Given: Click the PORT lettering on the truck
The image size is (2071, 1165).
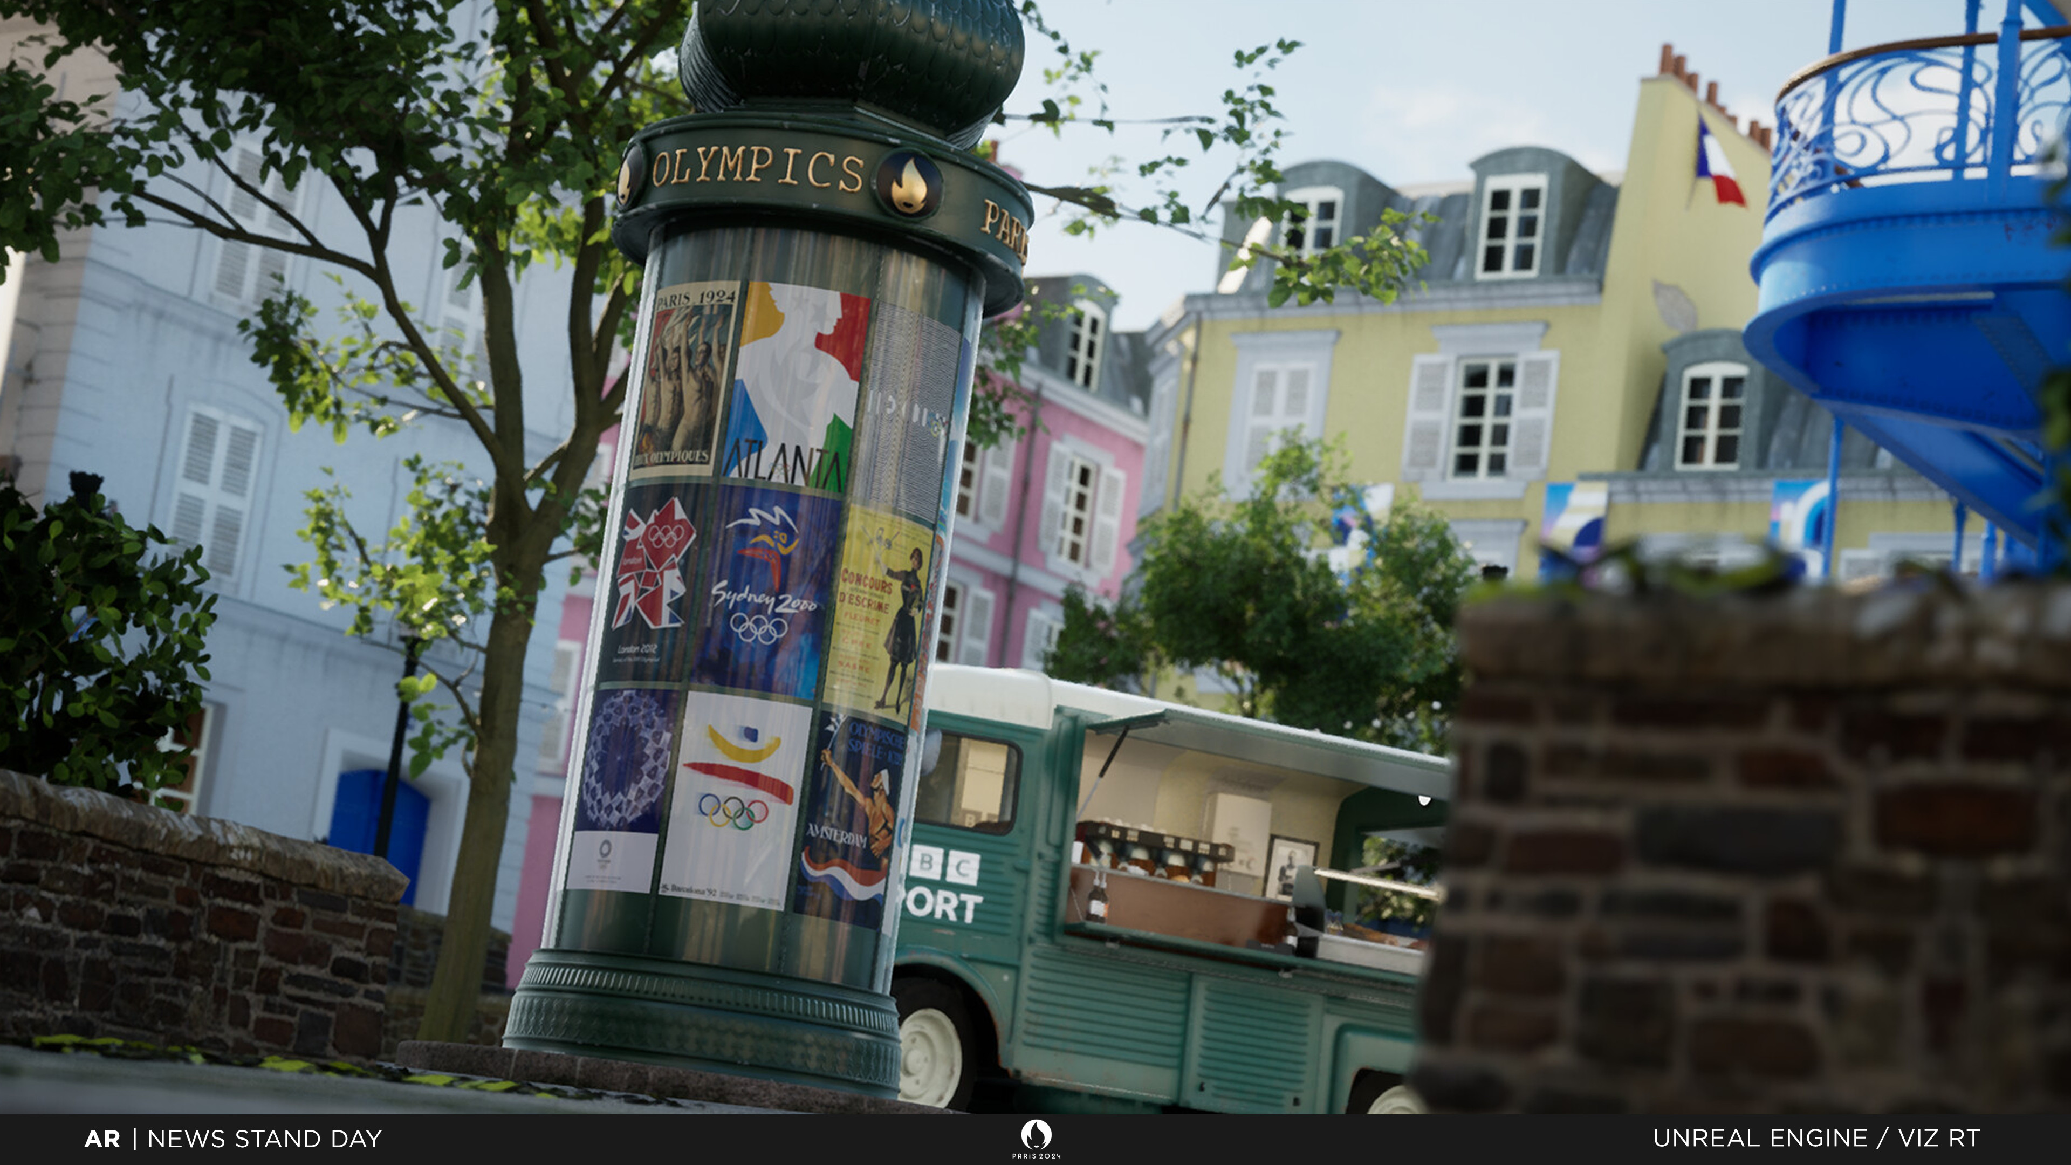Looking at the screenshot, I should (x=942, y=906).
